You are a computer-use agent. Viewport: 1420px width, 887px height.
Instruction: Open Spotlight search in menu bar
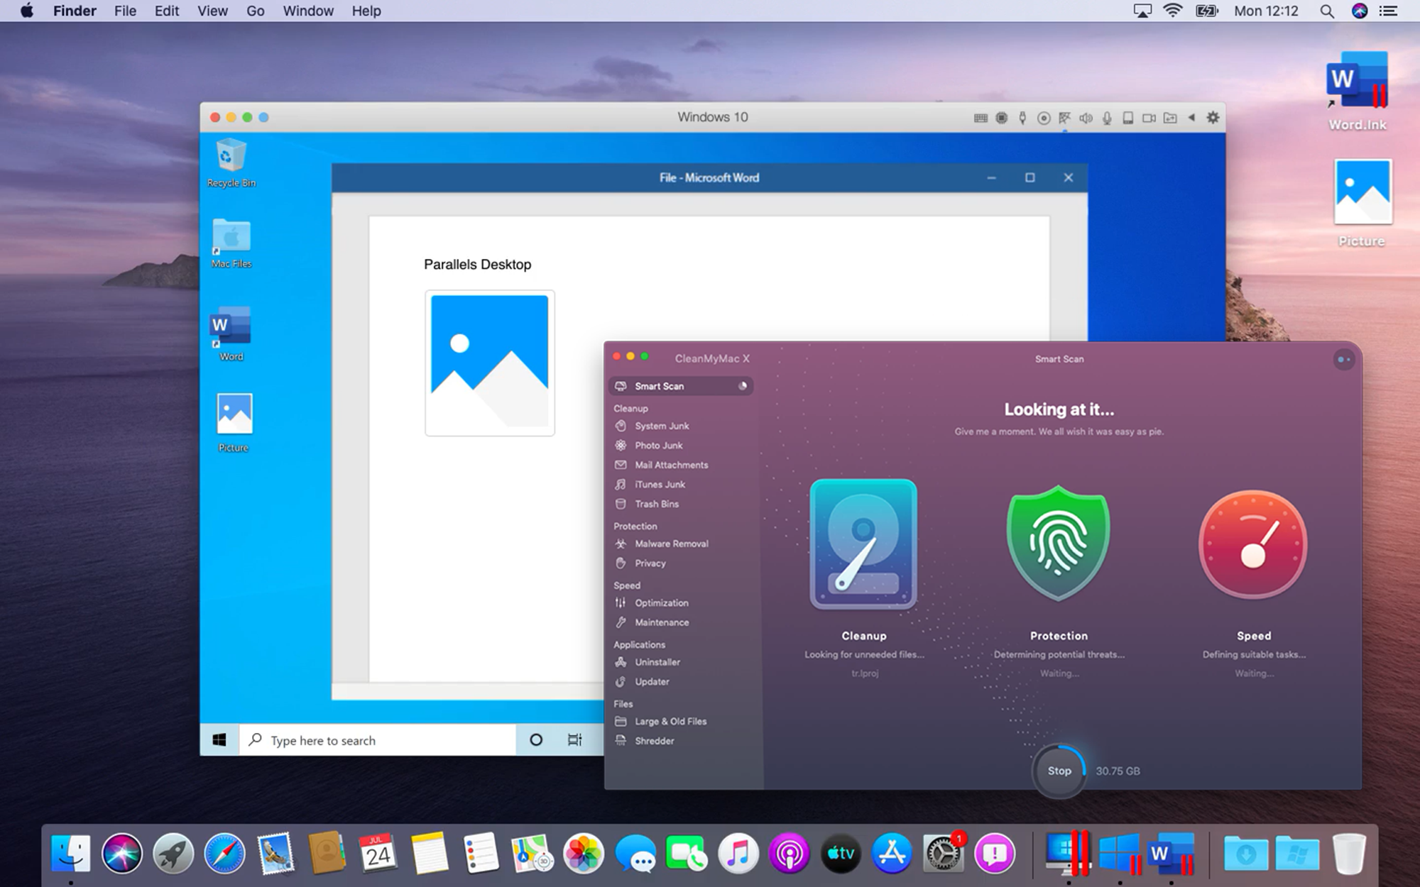pyautogui.click(x=1326, y=11)
